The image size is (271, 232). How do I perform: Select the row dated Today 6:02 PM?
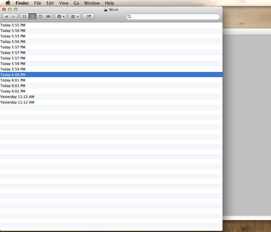coord(111,91)
